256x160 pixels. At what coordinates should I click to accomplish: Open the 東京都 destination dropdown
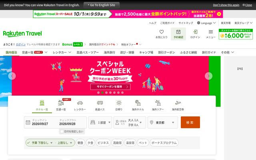163,122
